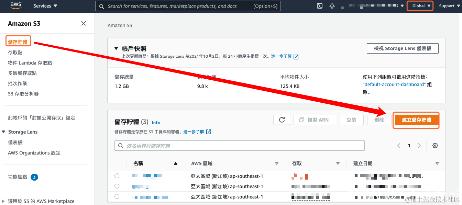Sort by 建立日期 column arrow
The width and height of the screenshot is (462, 205).
coord(437,164)
